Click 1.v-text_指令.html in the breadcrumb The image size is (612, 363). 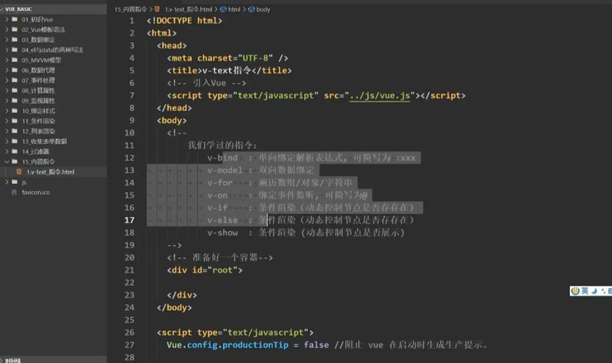[188, 9]
